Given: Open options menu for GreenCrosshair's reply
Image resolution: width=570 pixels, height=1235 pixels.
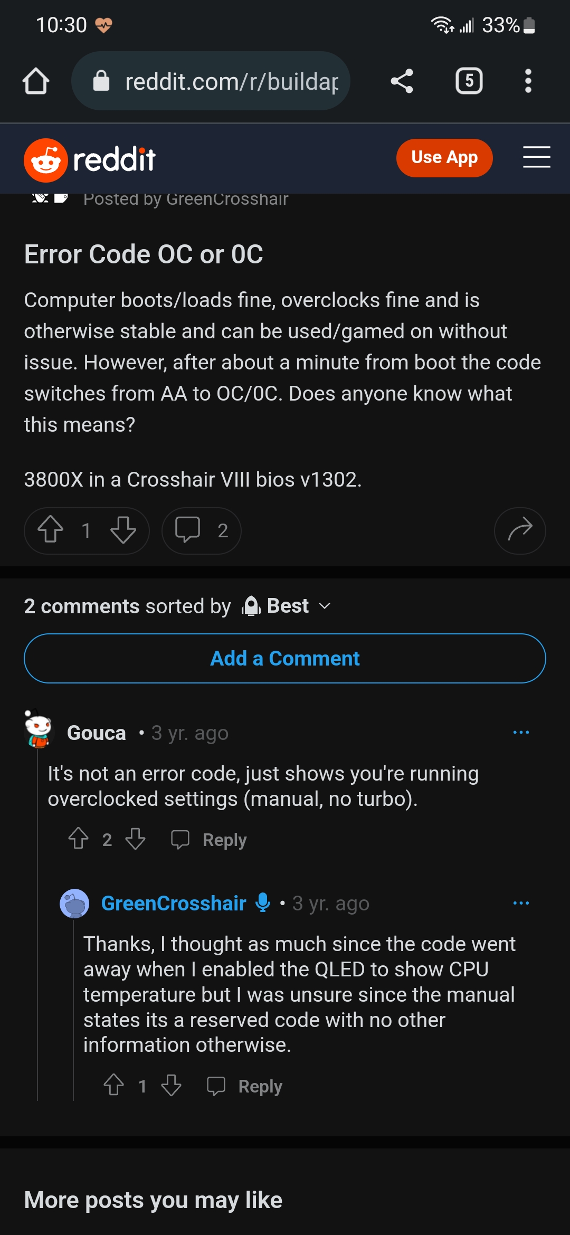Looking at the screenshot, I should click(x=521, y=903).
